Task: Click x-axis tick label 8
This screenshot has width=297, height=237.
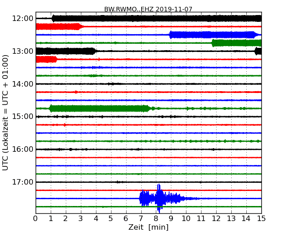Action: pyautogui.click(x=156, y=218)
